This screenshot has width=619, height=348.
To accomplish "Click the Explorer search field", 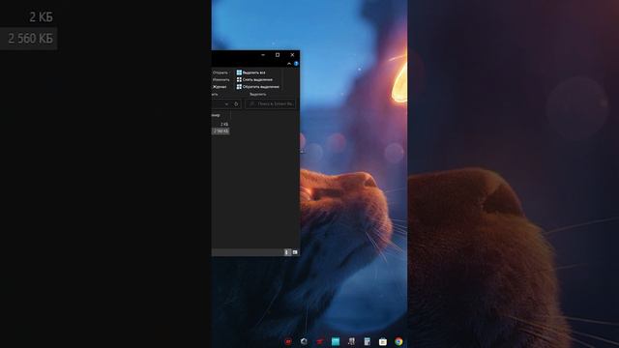I will pyautogui.click(x=271, y=103).
